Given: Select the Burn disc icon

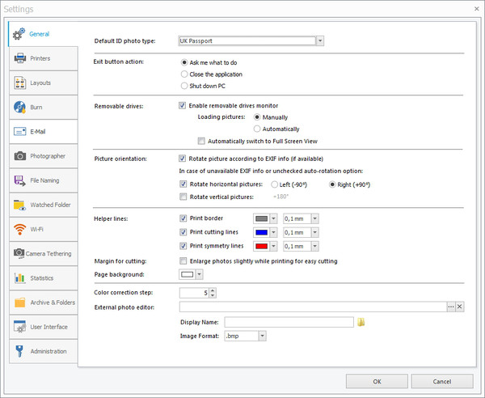Looking at the screenshot, I should [x=19, y=107].
